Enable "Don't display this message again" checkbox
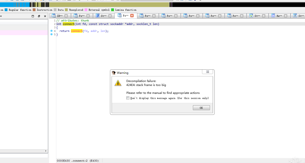 click(128, 98)
